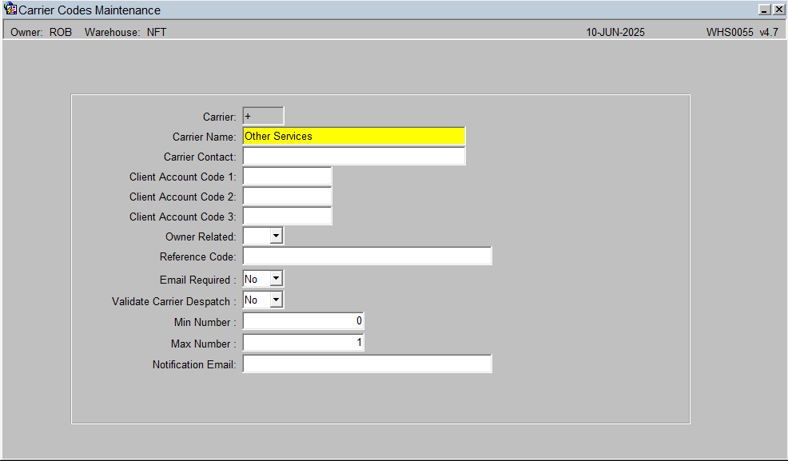
Task: Click the Warehouse: NFT text
Action: click(125, 32)
